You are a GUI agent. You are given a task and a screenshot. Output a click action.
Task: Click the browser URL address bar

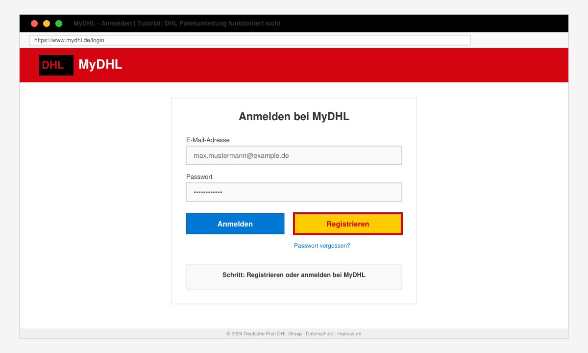click(250, 40)
